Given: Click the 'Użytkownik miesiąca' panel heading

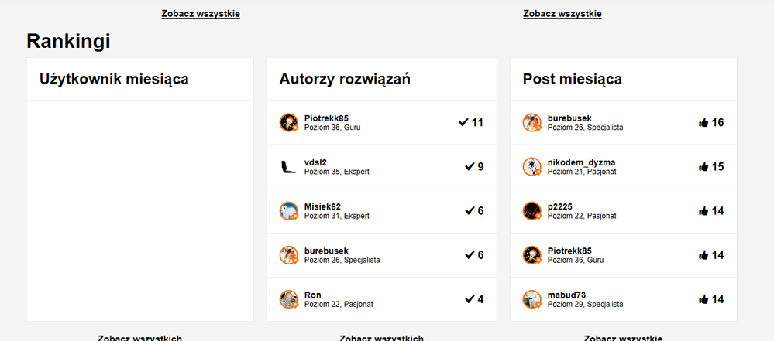Looking at the screenshot, I should 114,79.
